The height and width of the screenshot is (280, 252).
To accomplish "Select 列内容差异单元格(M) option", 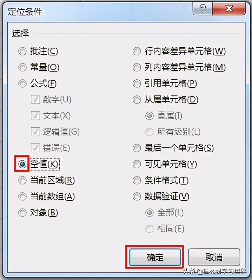I will (137, 67).
